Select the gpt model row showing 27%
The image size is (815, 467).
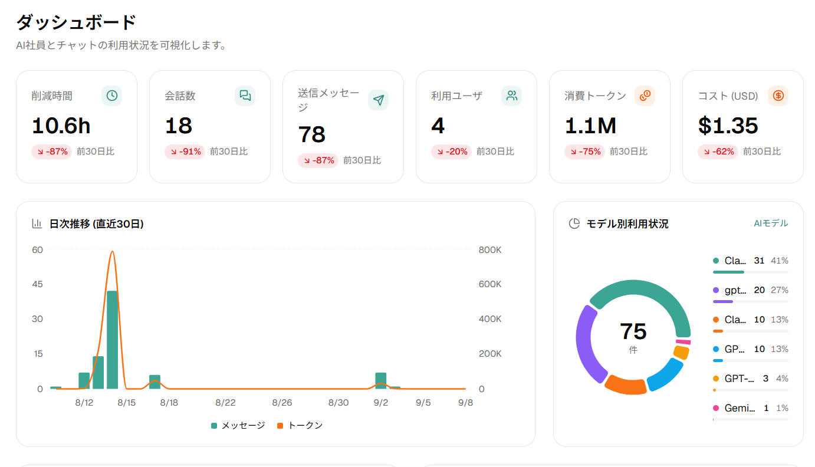[x=750, y=294]
